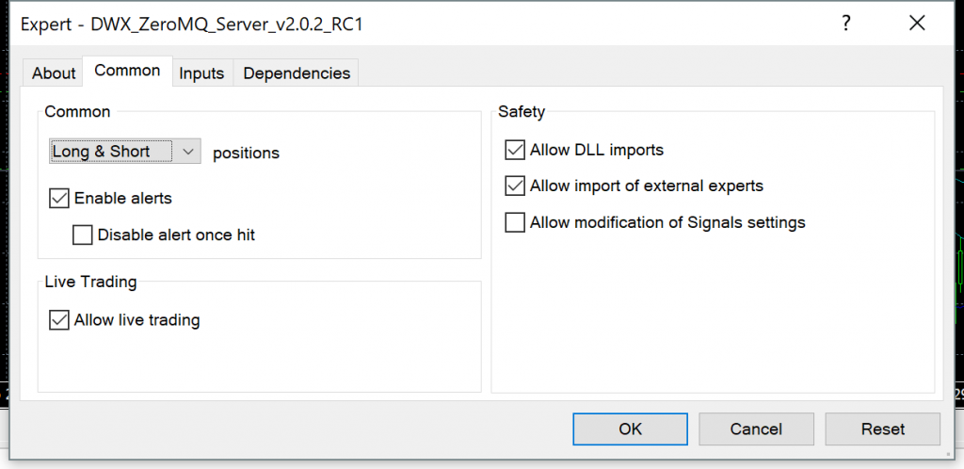The width and height of the screenshot is (964, 469).
Task: Enable Allow modification of Signals settings
Action: coord(515,222)
